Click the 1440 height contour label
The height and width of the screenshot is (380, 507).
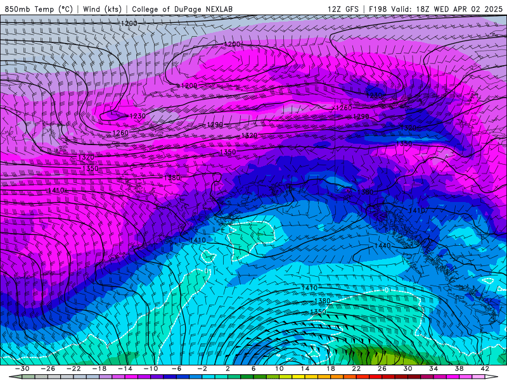[x=382, y=246]
